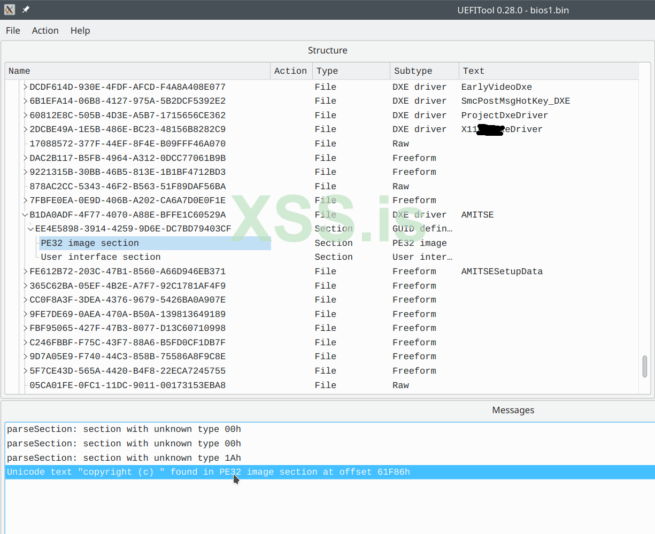Expand the CC0F8A3F-3DEA-4376 entry
This screenshot has width=655, height=534.
point(25,300)
